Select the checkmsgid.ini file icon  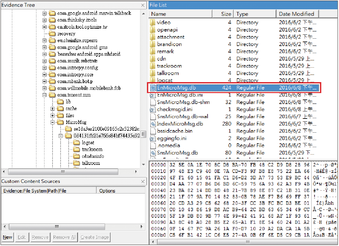tap(153, 109)
